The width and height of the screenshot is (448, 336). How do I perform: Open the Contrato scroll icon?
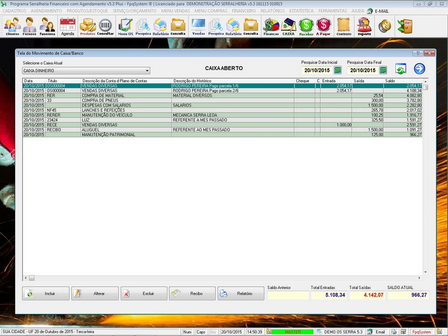click(344, 26)
